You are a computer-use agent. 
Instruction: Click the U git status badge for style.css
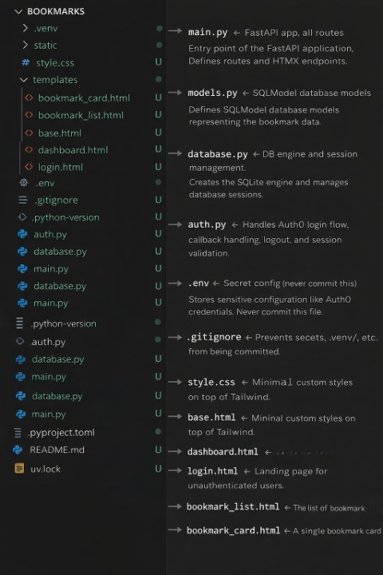coord(158,62)
